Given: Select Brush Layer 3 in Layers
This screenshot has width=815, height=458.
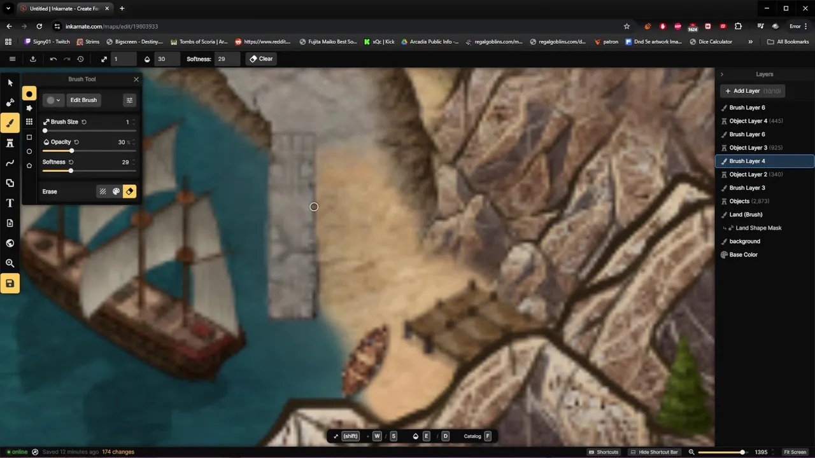Looking at the screenshot, I should pyautogui.click(x=765, y=188).
